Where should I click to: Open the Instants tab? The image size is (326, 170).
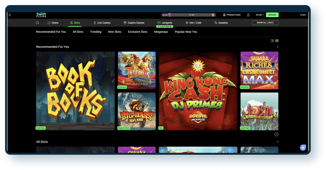(x=221, y=23)
